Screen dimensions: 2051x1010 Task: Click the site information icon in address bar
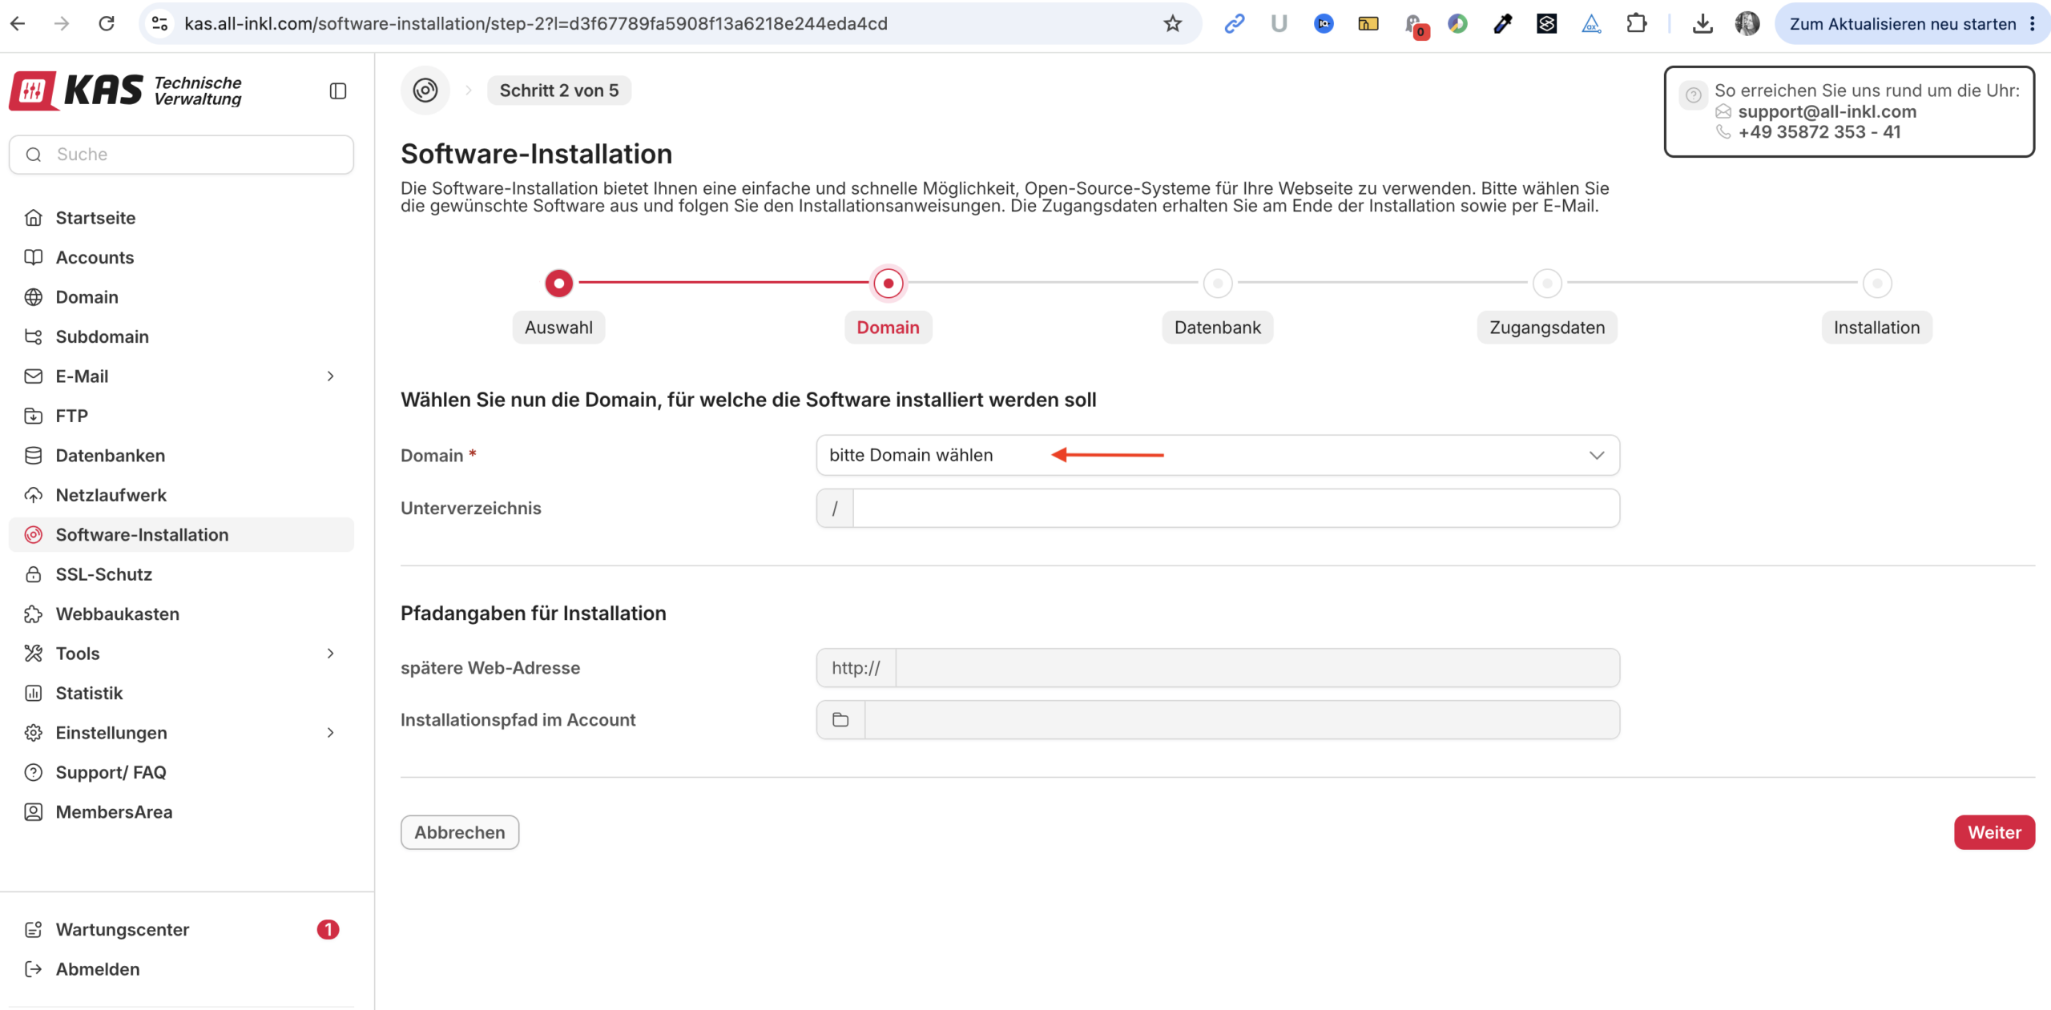click(160, 23)
